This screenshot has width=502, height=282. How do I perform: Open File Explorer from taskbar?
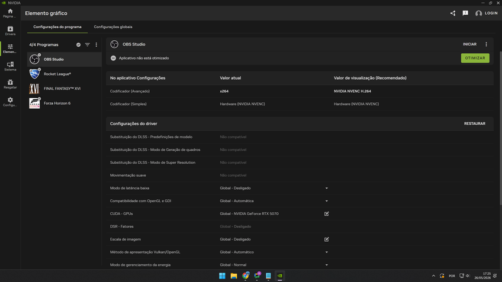coord(234,275)
